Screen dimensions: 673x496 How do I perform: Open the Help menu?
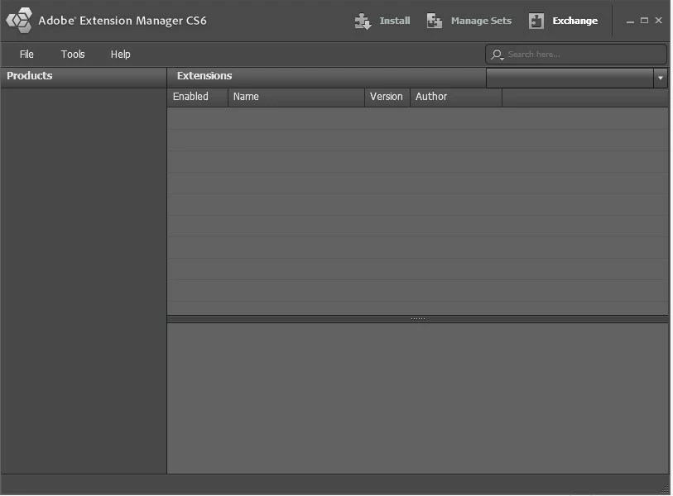pos(120,55)
